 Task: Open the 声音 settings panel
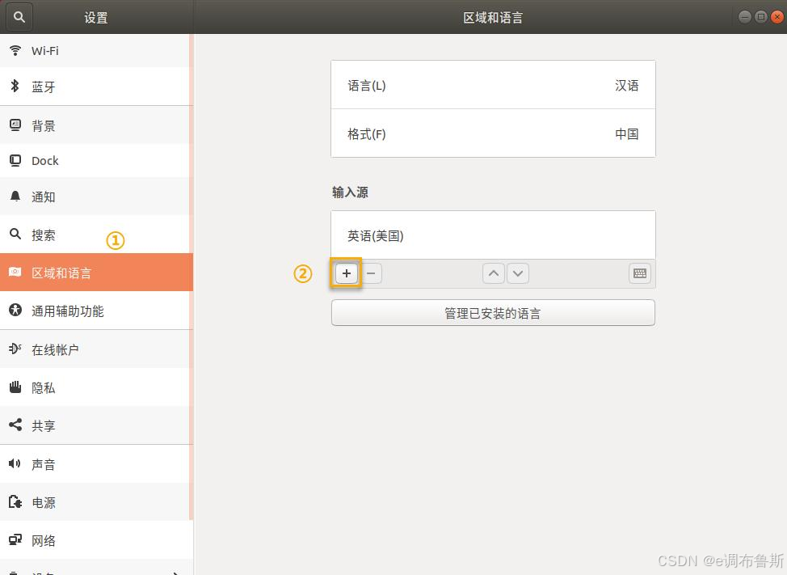[95, 464]
